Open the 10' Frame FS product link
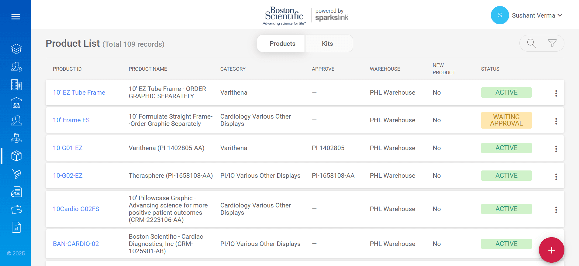The image size is (579, 266). click(x=71, y=120)
